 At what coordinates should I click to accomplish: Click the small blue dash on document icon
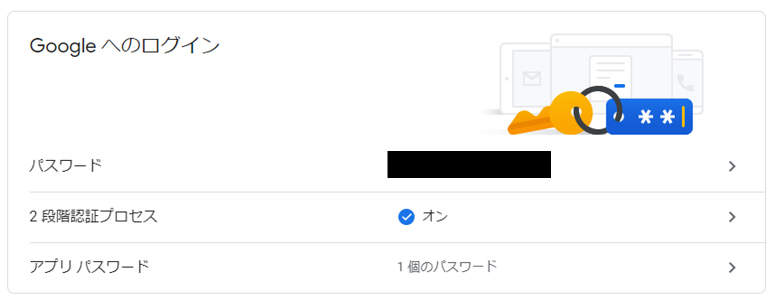click(619, 86)
